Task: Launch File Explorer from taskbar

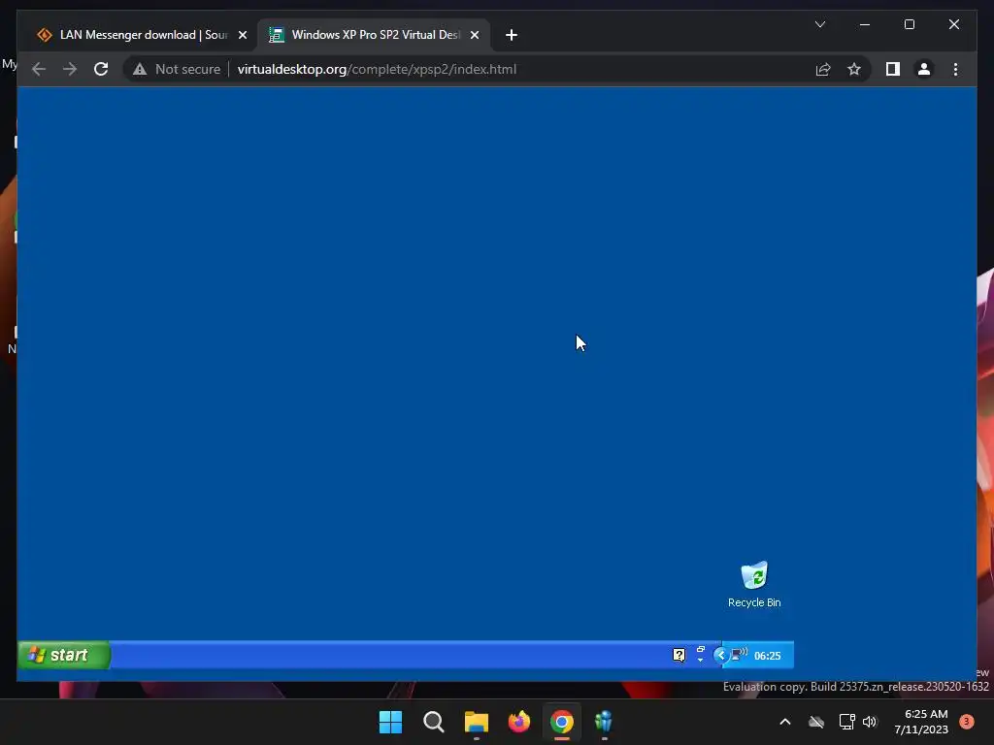Action: point(476,722)
